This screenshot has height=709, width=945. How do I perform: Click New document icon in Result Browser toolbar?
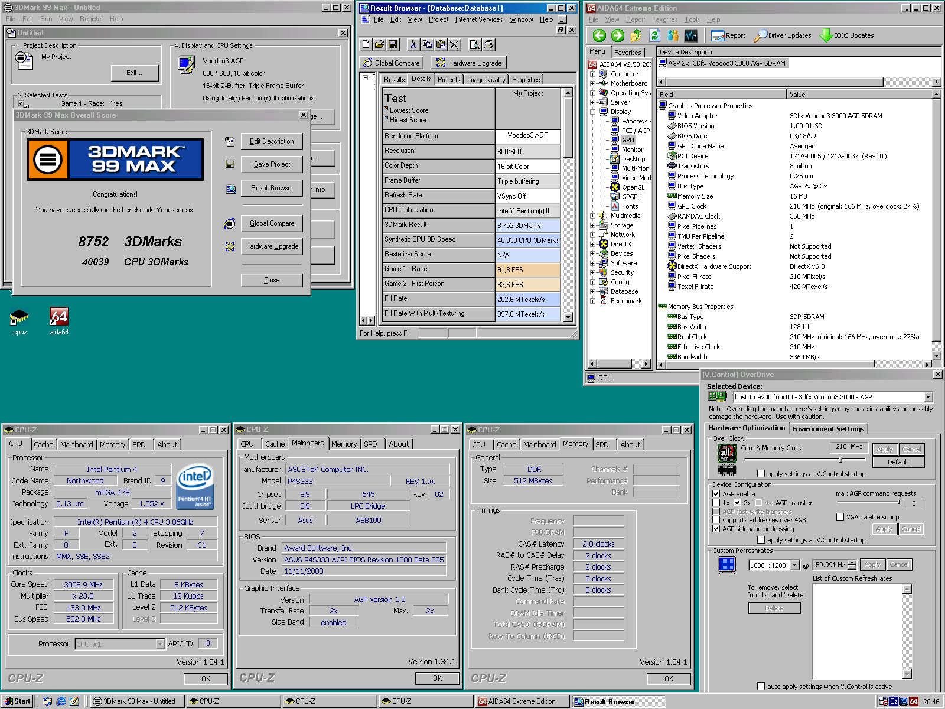pyautogui.click(x=366, y=44)
